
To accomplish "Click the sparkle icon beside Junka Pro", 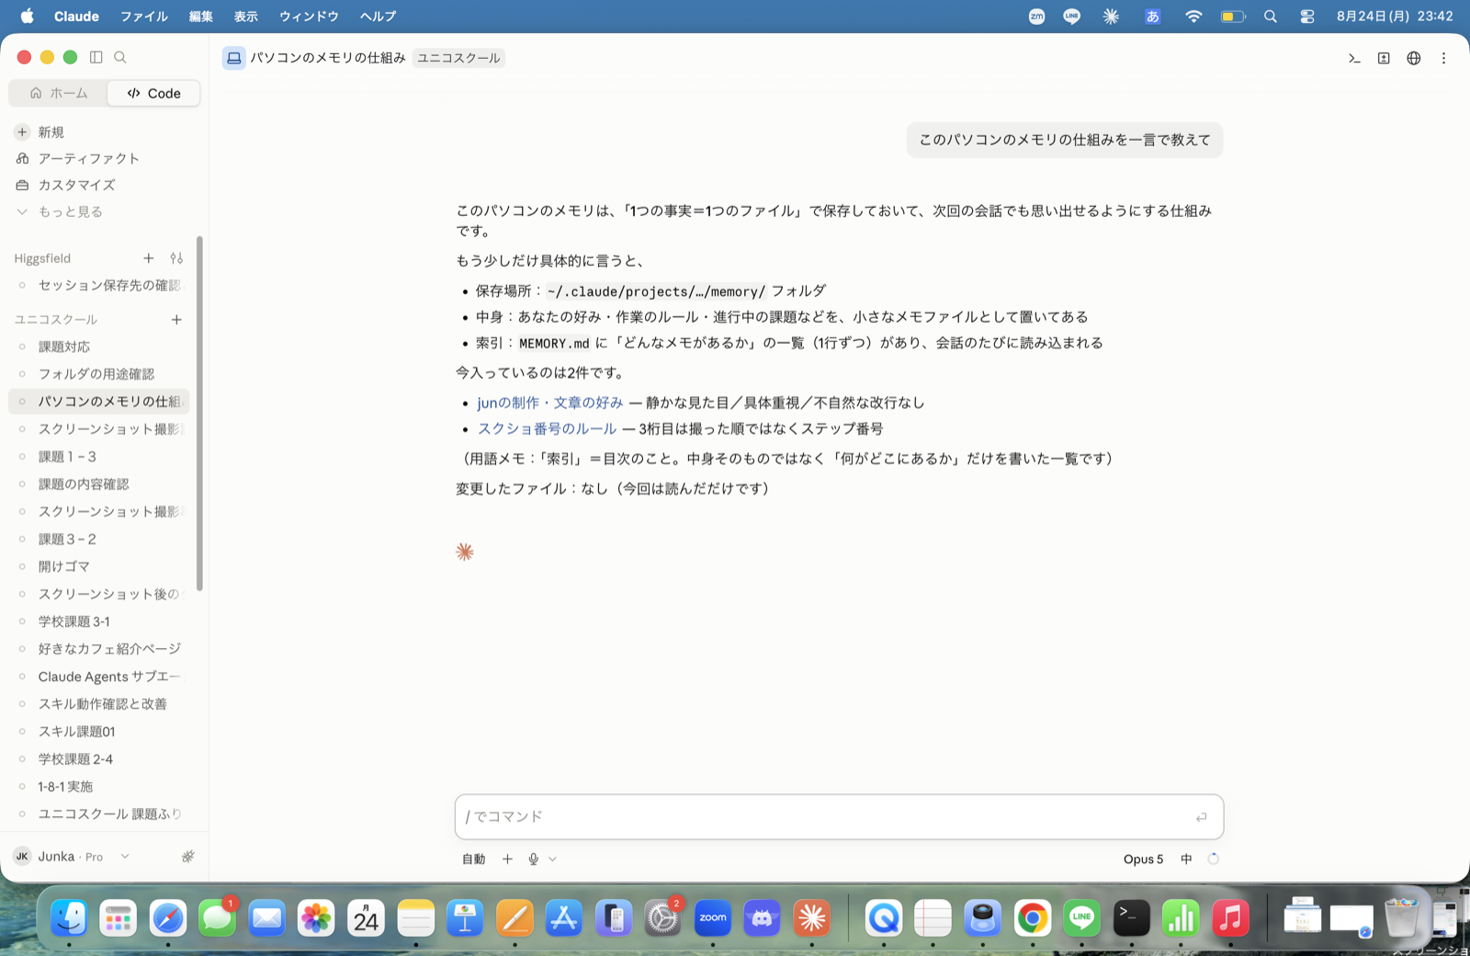I will coord(187,856).
